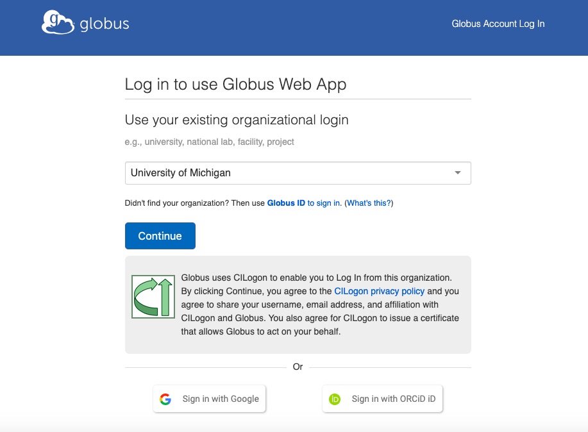The width and height of the screenshot is (588, 432).
Task: Click the Globus cloud logo icon
Action: pyautogui.click(x=58, y=22)
